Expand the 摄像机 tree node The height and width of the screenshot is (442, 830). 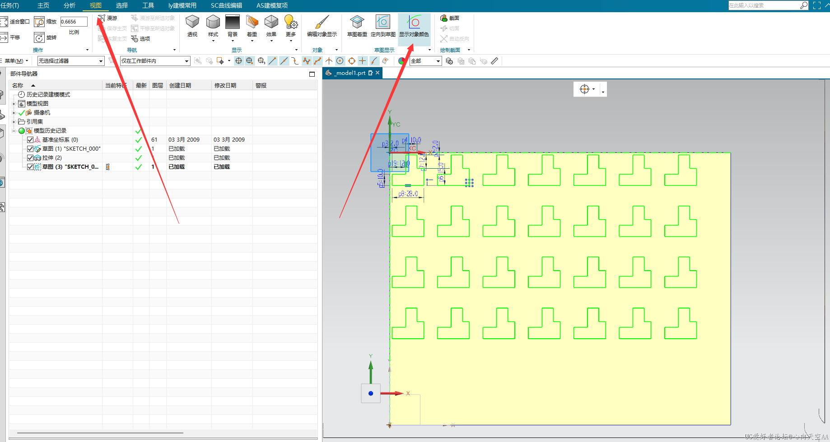tap(14, 113)
